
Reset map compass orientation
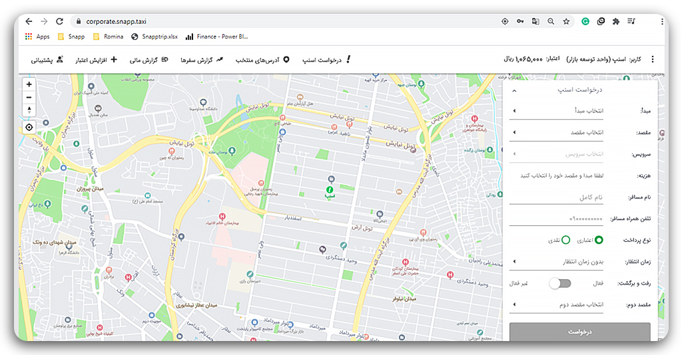point(29,110)
